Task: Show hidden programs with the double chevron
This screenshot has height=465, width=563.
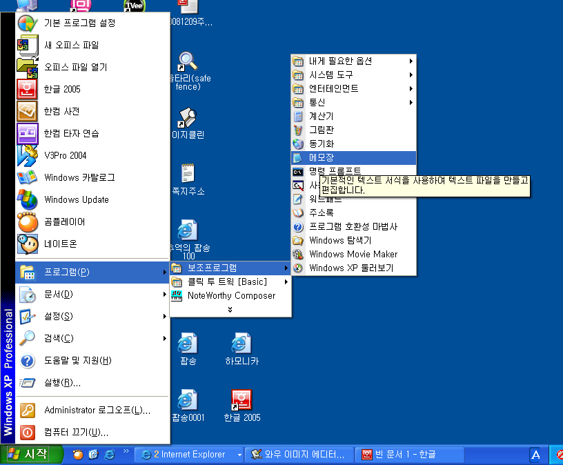Action: 230,310
